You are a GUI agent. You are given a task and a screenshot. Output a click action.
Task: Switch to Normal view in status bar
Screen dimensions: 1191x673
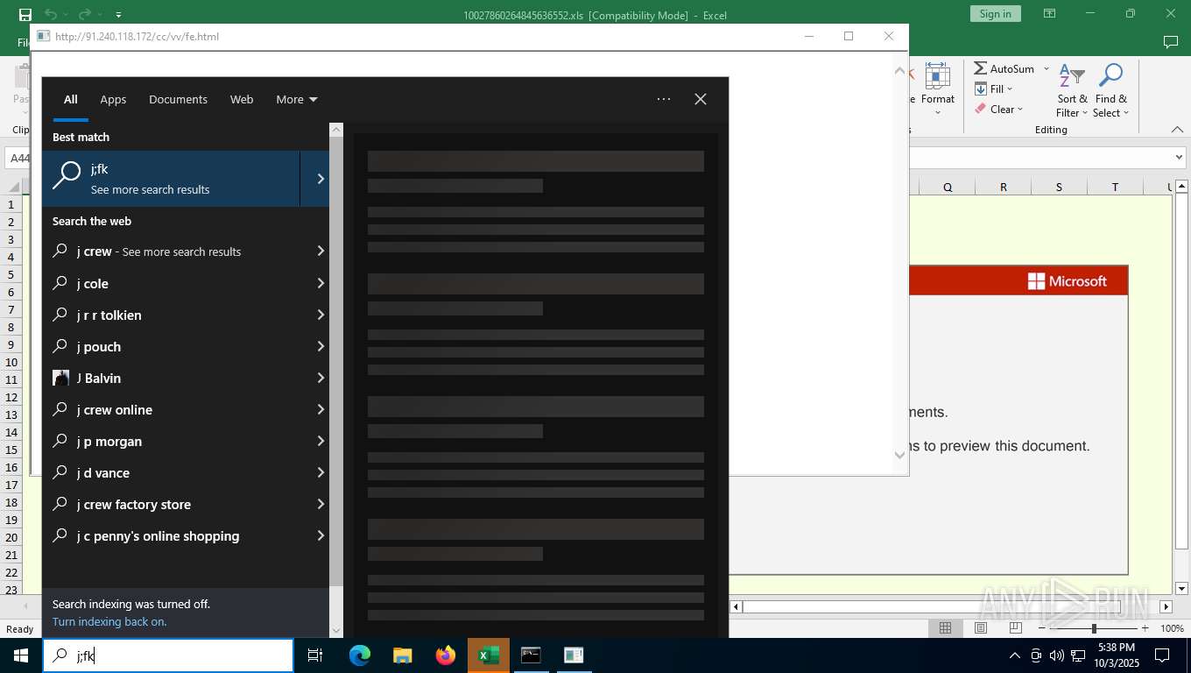point(946,628)
